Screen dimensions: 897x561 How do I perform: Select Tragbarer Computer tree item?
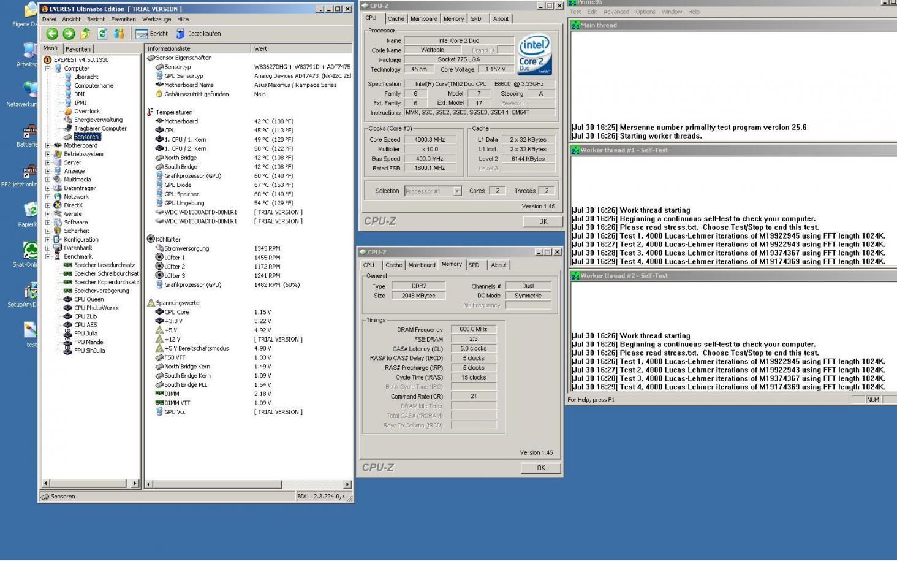pyautogui.click(x=100, y=129)
